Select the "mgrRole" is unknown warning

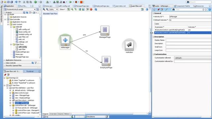click(x=23, y=80)
